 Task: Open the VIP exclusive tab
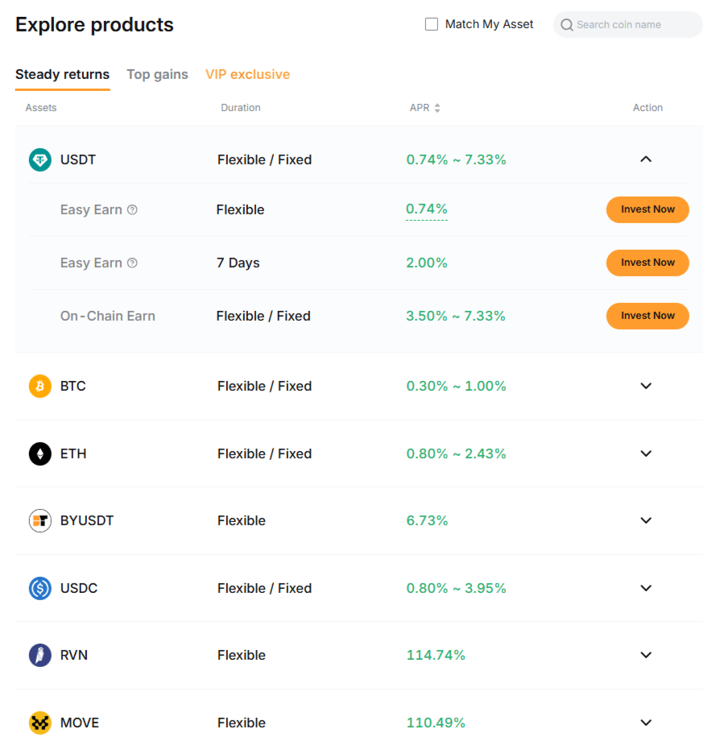pos(247,74)
